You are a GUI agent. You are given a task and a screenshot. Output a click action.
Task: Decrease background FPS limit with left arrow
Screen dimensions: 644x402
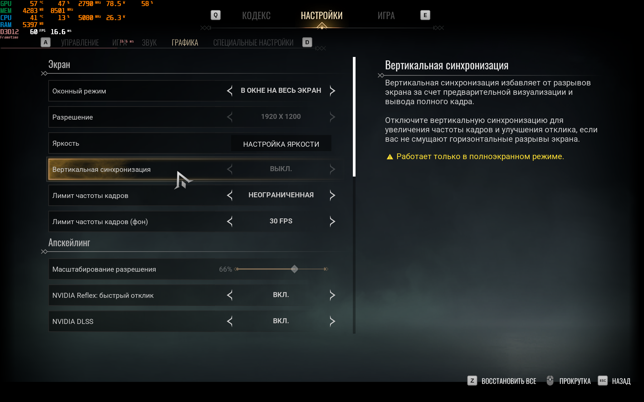[230, 221]
